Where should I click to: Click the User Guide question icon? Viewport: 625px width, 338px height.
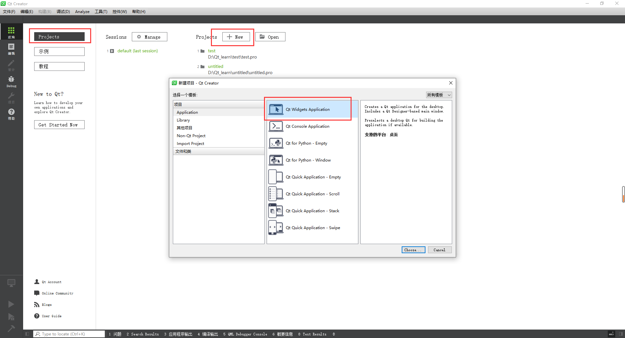click(37, 316)
